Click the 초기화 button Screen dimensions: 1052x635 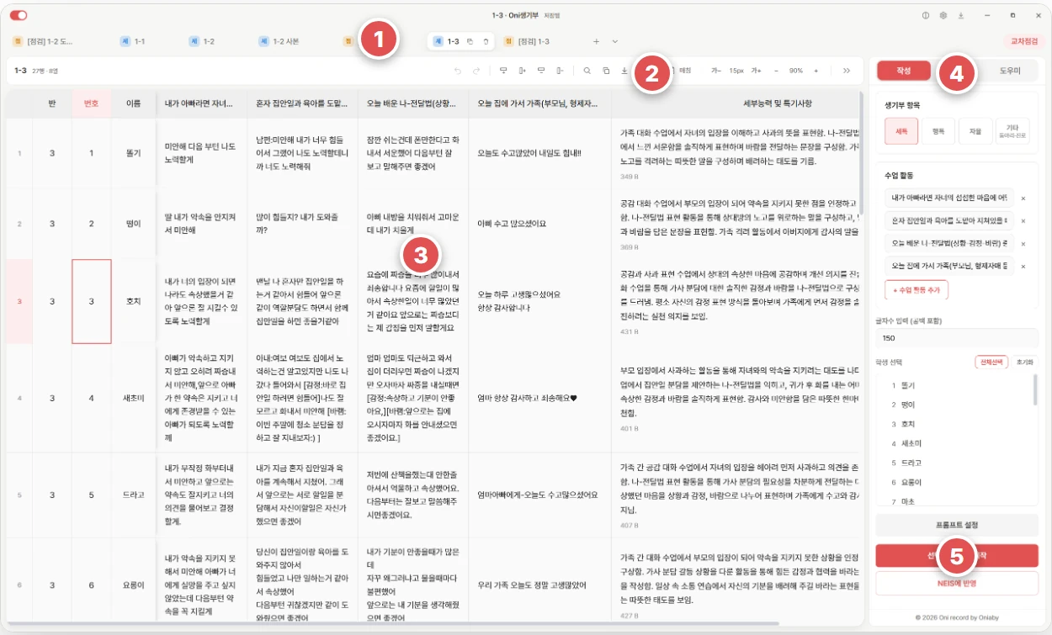(x=1024, y=362)
